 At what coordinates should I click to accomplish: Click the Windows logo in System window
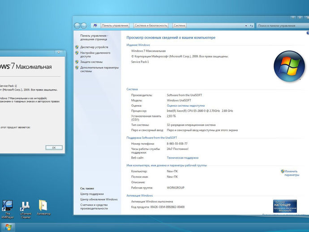coord(289,66)
